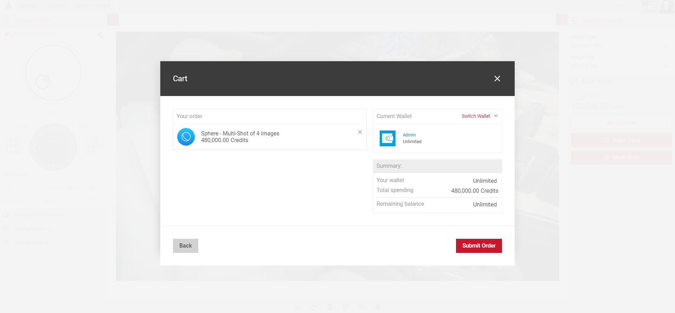Click the position directional pad control
675x313 pixels.
[x=53, y=147]
